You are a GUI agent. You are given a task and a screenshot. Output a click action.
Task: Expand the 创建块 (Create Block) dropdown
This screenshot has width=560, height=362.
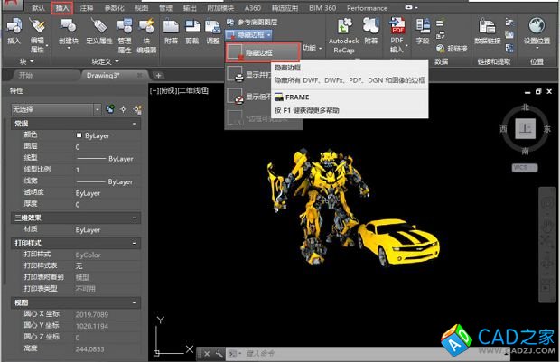(x=69, y=48)
